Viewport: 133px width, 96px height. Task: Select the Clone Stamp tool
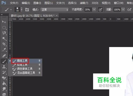tap(4, 67)
